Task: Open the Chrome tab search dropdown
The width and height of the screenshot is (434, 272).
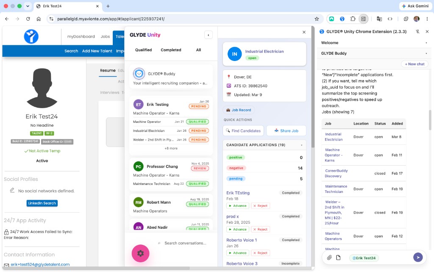Action: 28,6
